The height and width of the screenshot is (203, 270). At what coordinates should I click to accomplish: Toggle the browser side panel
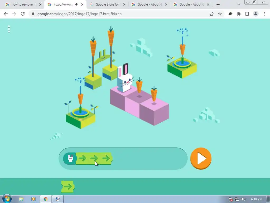pos(247,14)
